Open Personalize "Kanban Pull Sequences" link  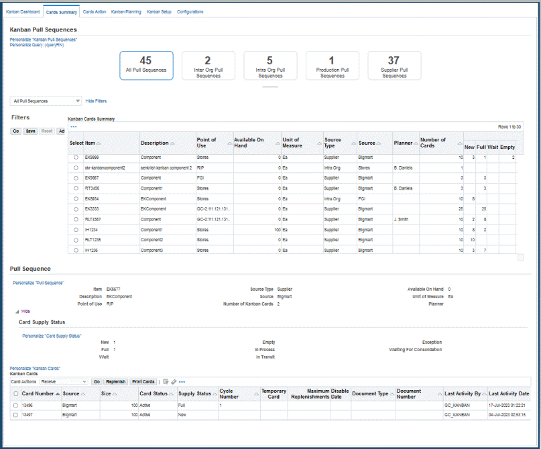44,40
